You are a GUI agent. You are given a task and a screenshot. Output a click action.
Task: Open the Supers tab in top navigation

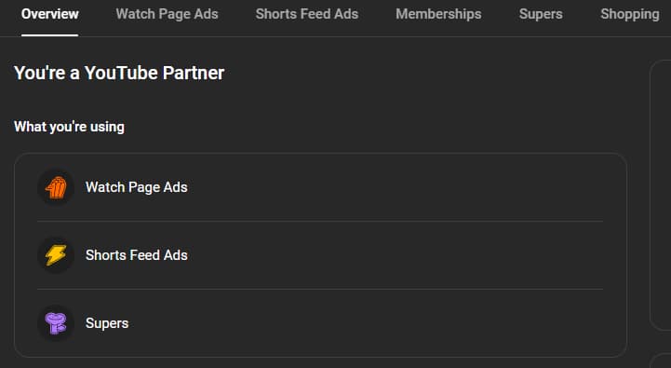point(541,14)
